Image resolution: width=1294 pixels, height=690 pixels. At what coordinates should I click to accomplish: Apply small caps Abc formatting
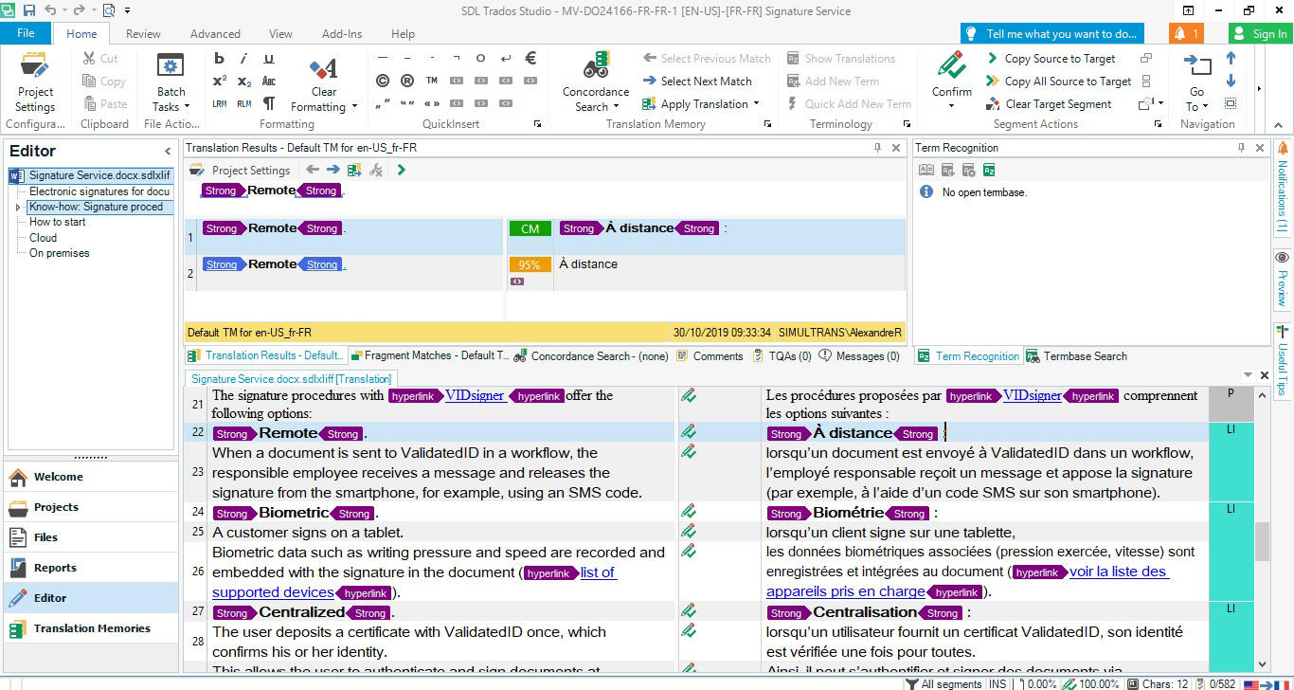tap(268, 82)
